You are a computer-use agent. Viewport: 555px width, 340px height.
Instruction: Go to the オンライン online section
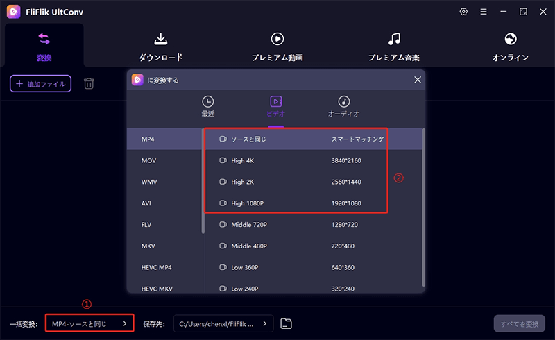coord(511,46)
